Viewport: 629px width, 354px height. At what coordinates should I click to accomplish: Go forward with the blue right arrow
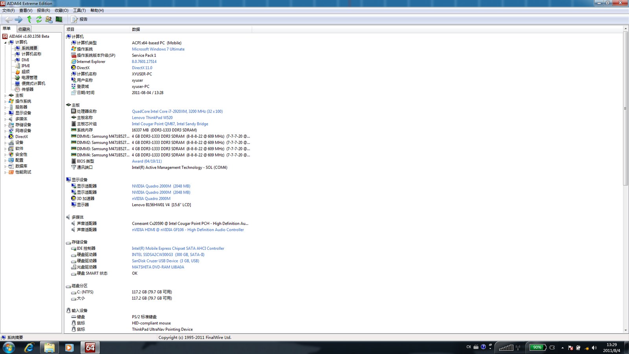coord(18,19)
